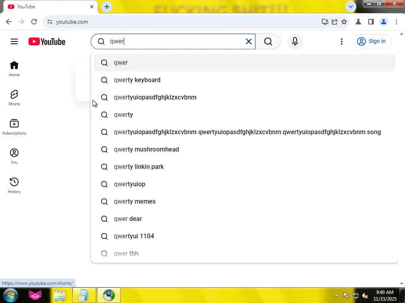Open the taskbar item next to Chrome

coord(84,295)
